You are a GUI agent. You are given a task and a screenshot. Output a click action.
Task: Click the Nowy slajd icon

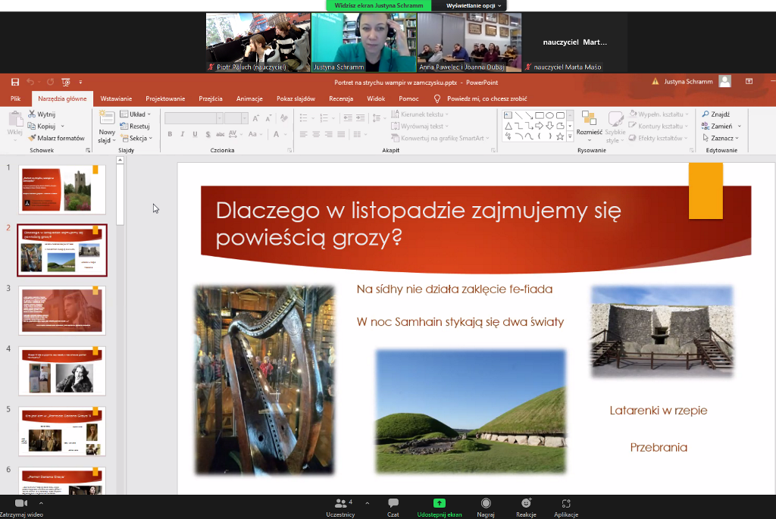pos(107,120)
